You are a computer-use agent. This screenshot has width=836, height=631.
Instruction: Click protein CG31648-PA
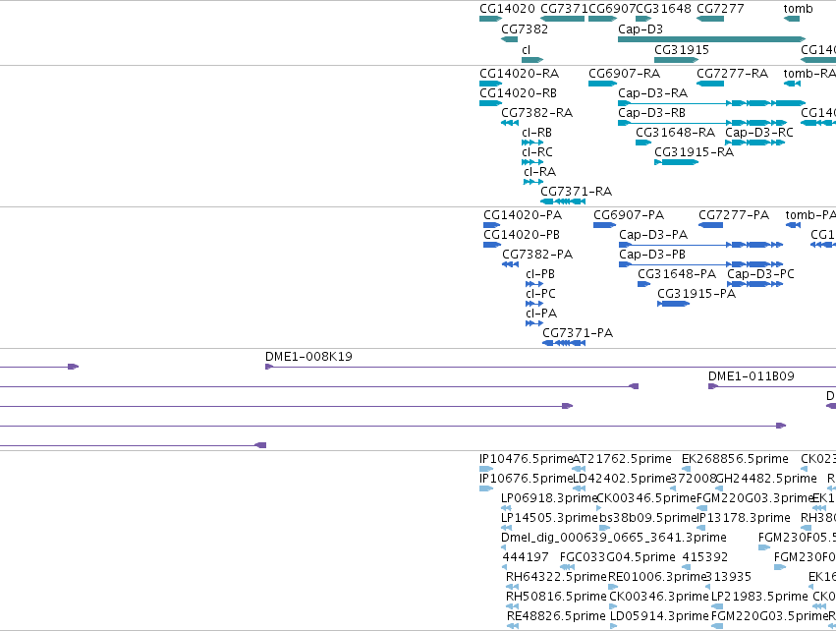pos(644,284)
